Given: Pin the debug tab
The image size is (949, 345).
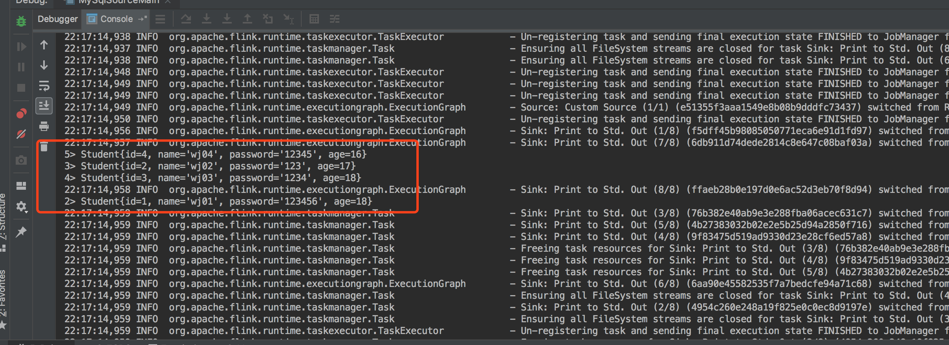Looking at the screenshot, I should pyautogui.click(x=21, y=232).
